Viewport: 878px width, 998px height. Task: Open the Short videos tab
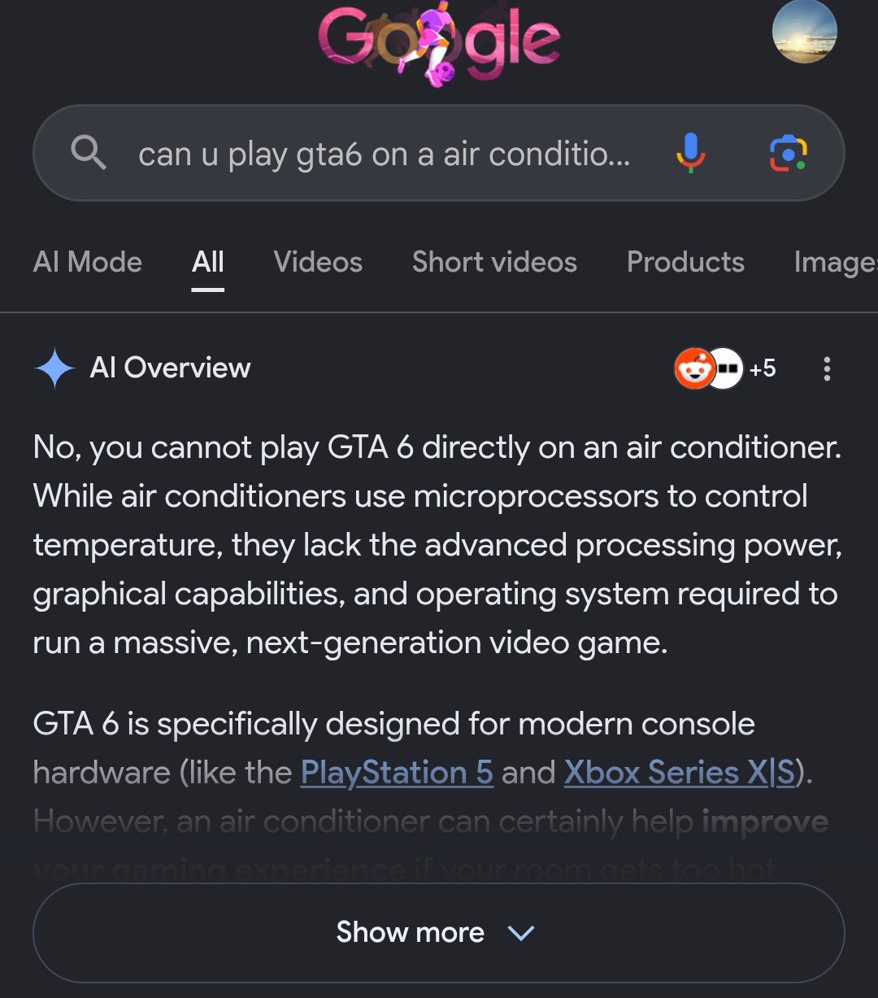tap(494, 262)
